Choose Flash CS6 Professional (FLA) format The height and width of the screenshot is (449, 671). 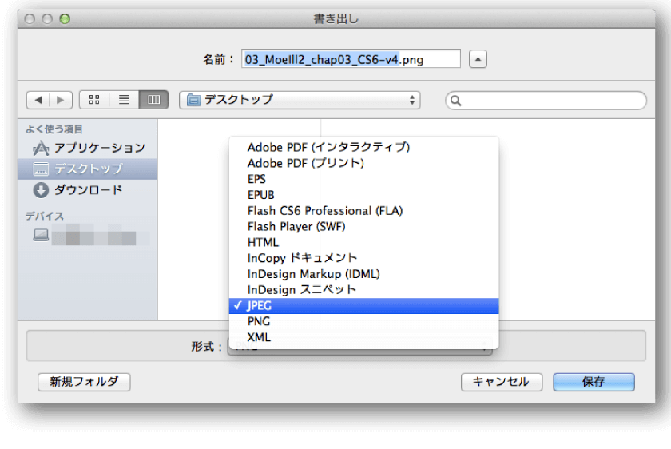[x=364, y=211]
